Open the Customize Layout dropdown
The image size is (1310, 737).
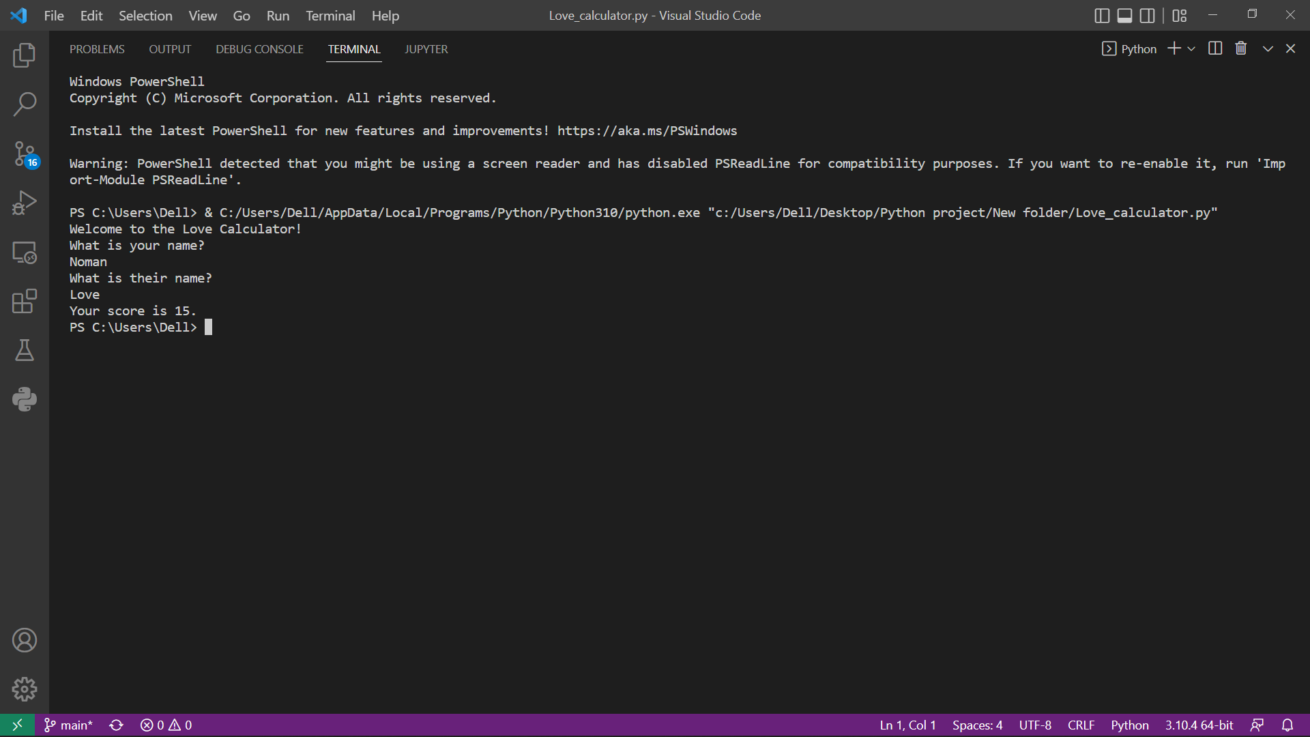1179,15
